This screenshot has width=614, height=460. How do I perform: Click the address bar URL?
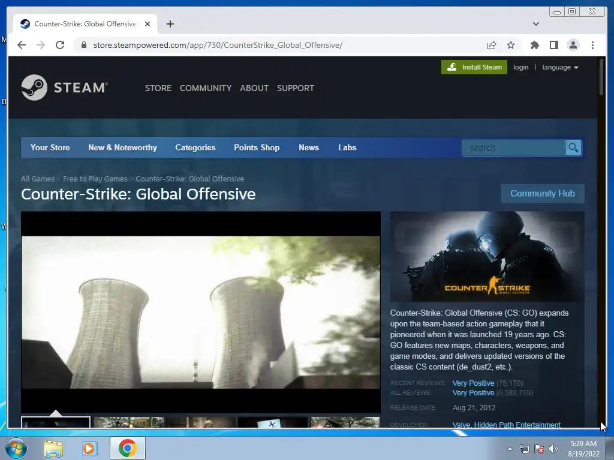[218, 45]
